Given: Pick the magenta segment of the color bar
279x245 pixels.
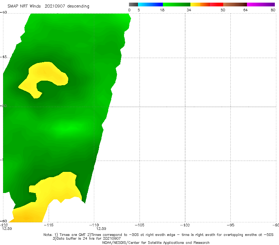Looking at the screenshot, I should (261, 5).
